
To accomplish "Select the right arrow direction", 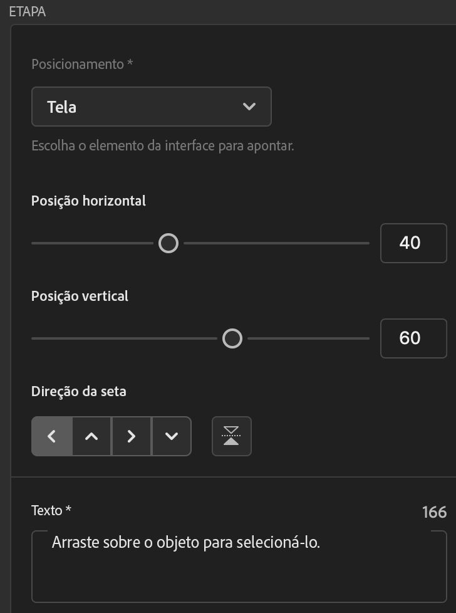I will click(x=131, y=436).
